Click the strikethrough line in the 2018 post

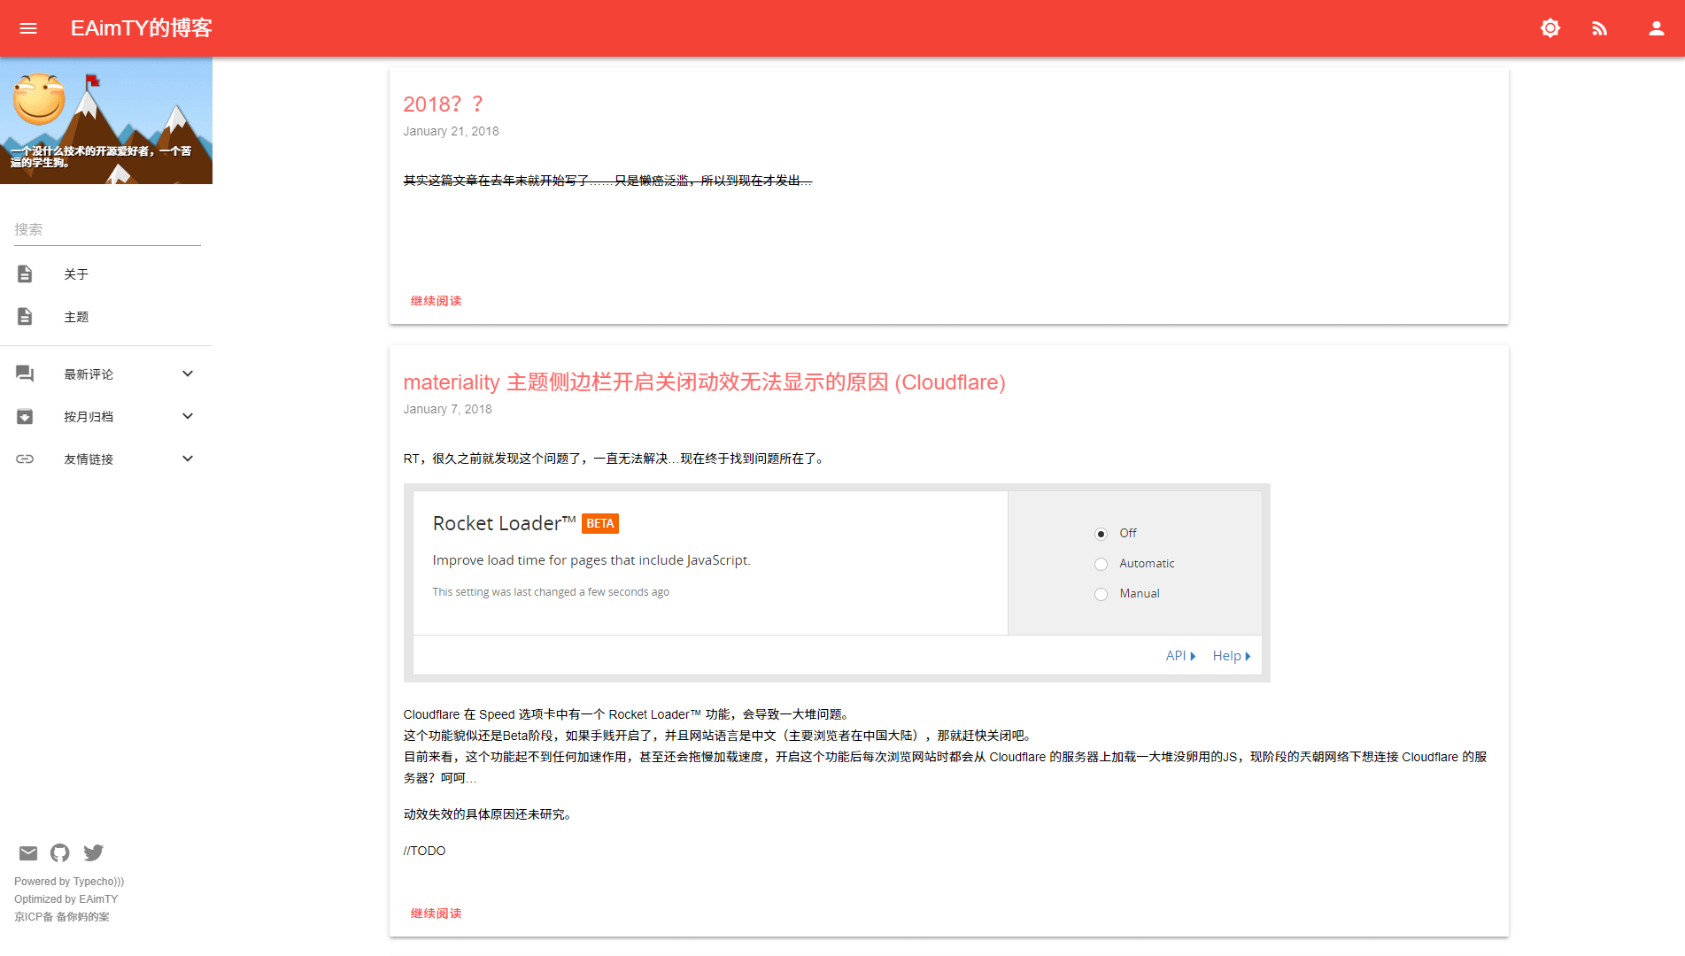607,181
